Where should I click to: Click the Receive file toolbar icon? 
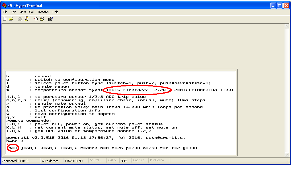coord(42,19)
